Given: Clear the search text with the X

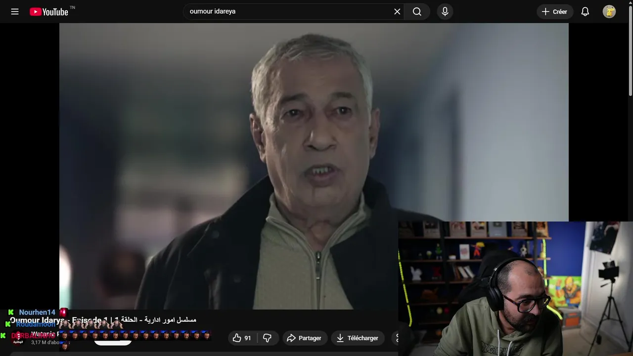Looking at the screenshot, I should [397, 11].
